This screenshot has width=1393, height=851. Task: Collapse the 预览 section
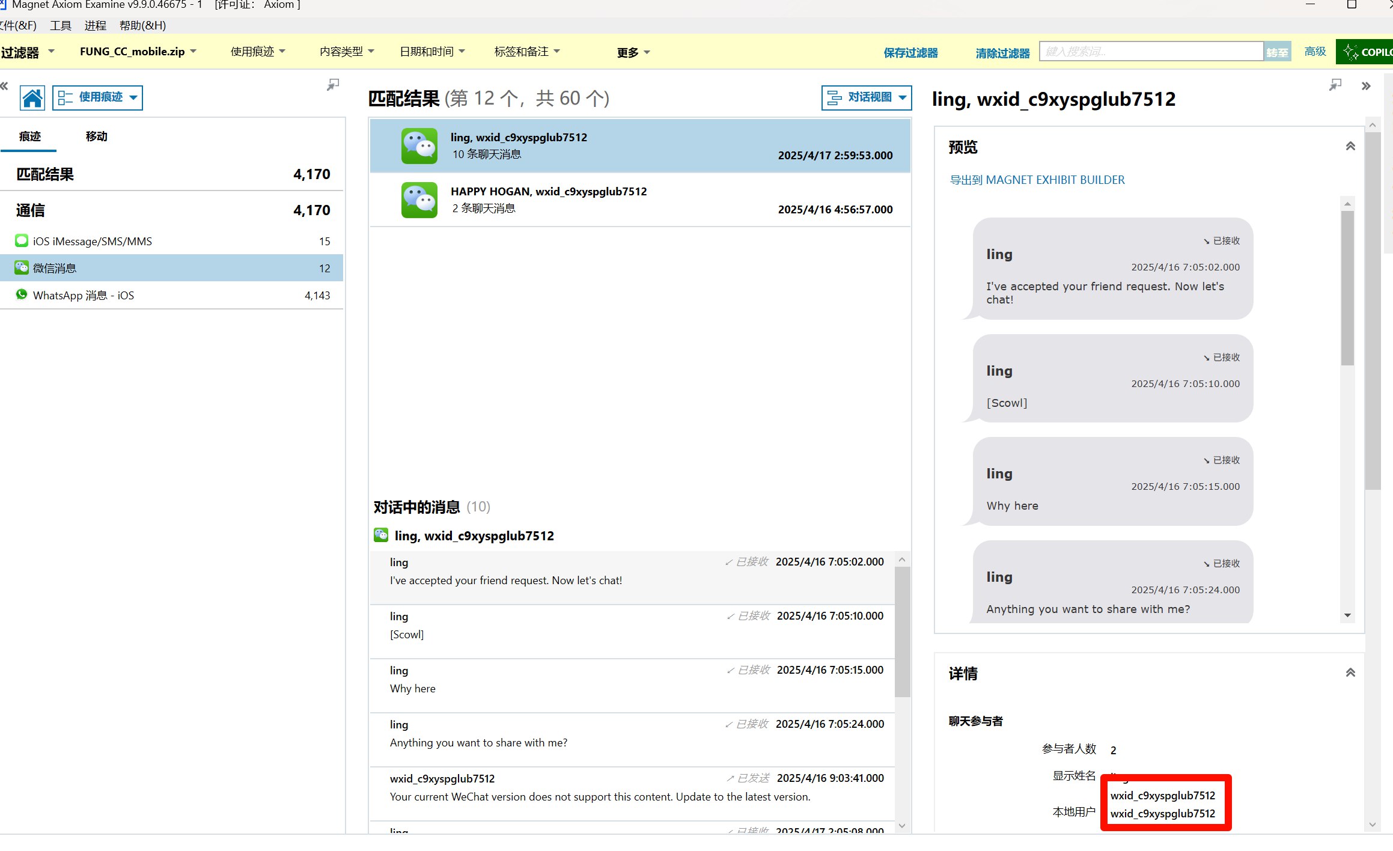point(1350,146)
